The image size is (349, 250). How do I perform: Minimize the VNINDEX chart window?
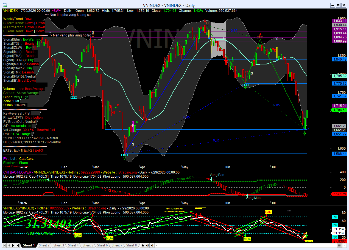(x=333, y=5)
